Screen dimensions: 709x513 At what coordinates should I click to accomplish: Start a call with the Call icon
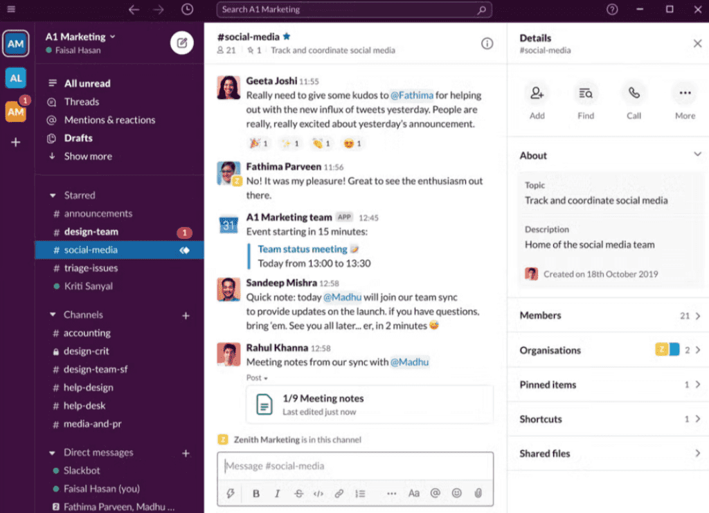click(x=634, y=93)
